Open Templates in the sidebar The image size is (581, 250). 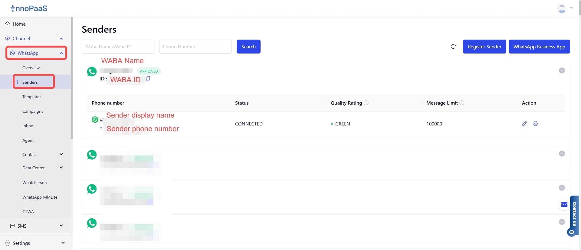[32, 97]
